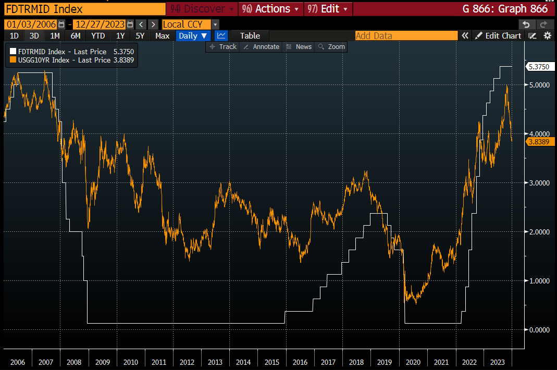
Task: Click the redo arrow icon
Action: coord(543,24)
